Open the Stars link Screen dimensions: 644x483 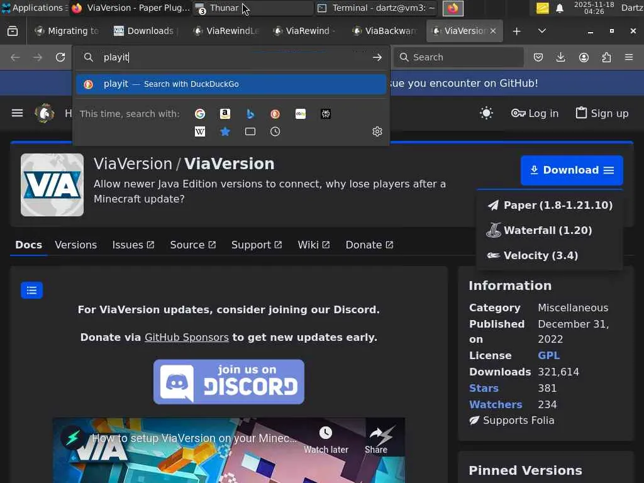pos(484,389)
